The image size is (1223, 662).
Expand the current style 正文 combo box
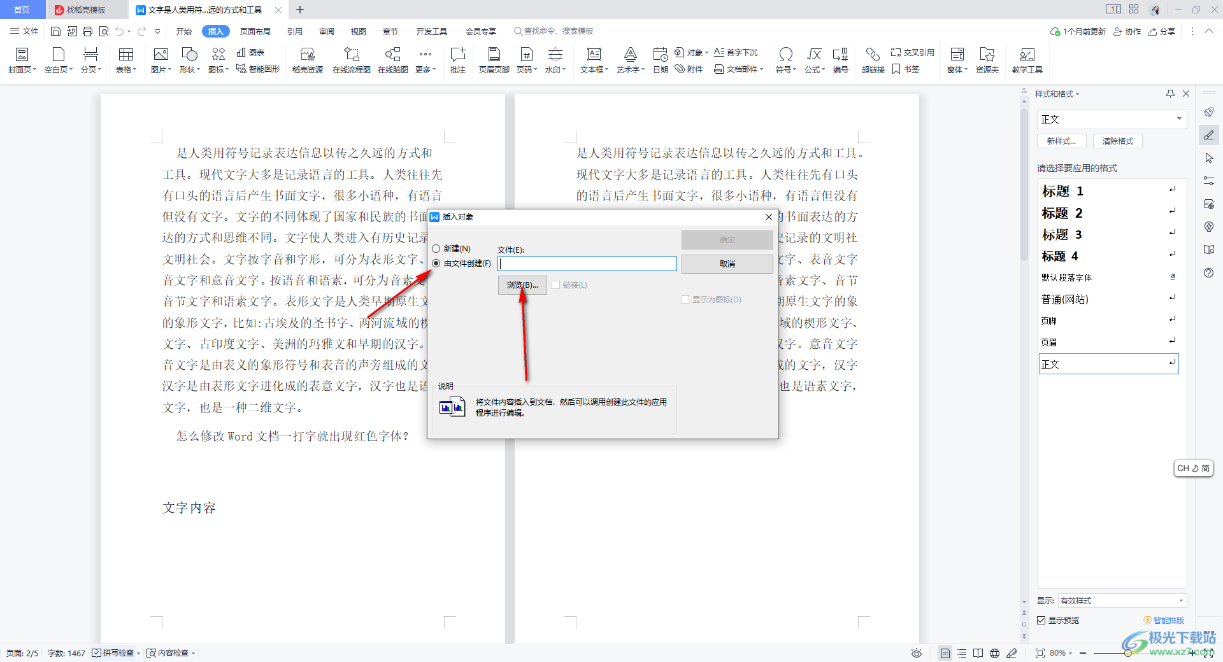[1179, 118]
